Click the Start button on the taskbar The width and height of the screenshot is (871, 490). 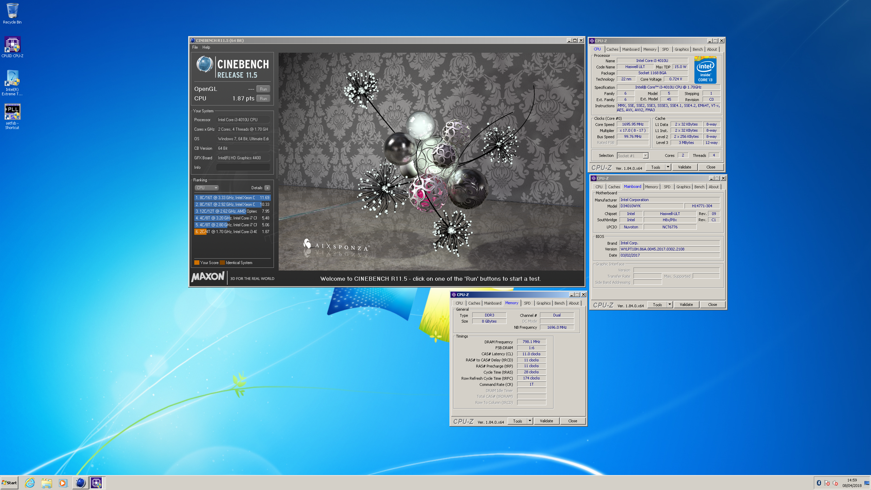[x=10, y=483]
